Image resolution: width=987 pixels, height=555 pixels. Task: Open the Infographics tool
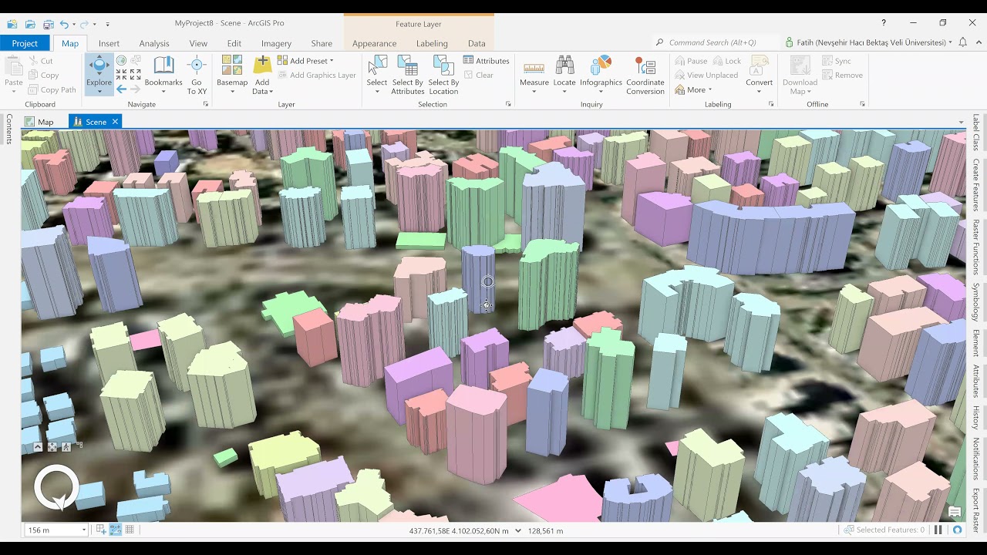(x=601, y=71)
